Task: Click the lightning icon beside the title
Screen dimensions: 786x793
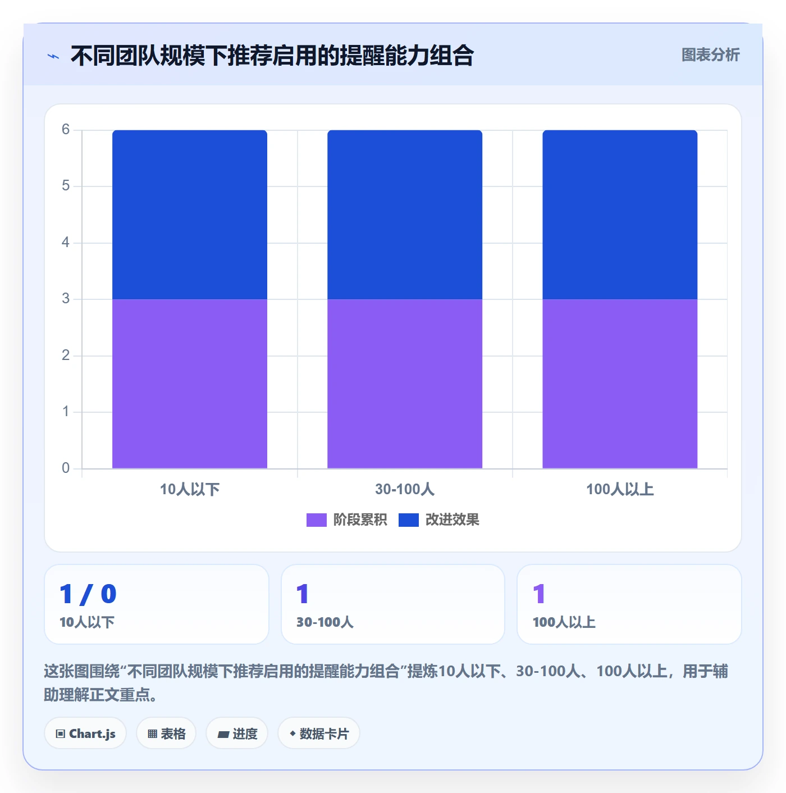Action: pyautogui.click(x=53, y=56)
